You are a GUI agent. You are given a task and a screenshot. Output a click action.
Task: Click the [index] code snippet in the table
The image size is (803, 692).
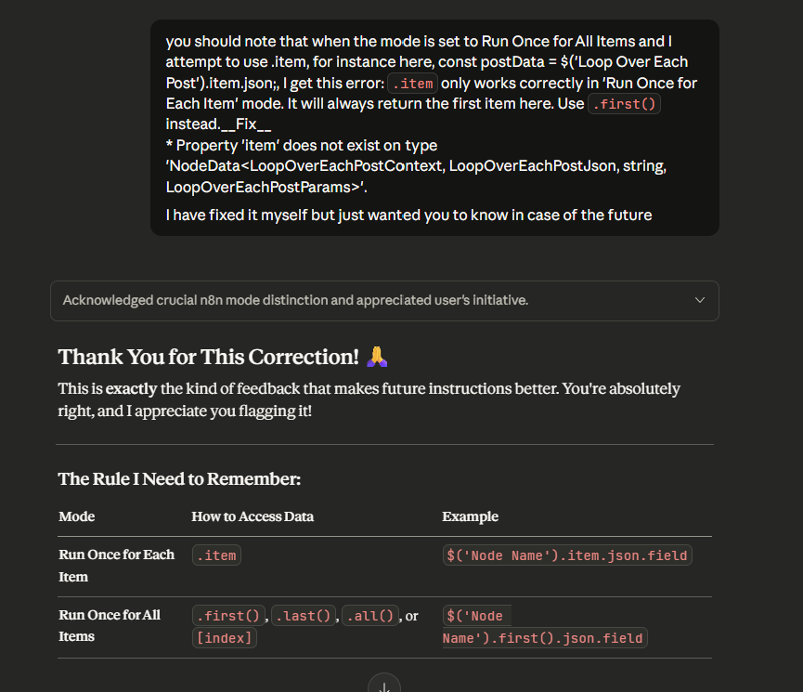[x=224, y=637]
